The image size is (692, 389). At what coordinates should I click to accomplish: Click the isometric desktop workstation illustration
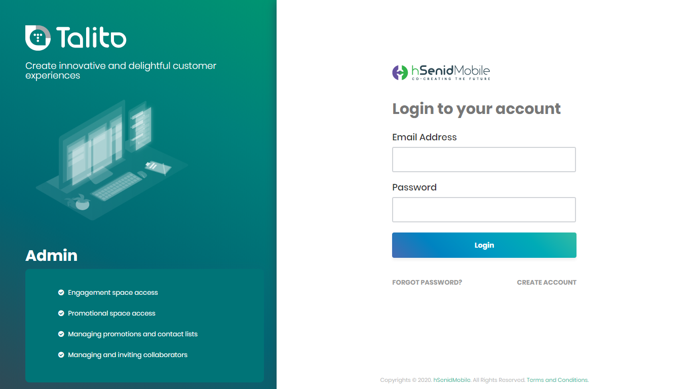[111, 160]
